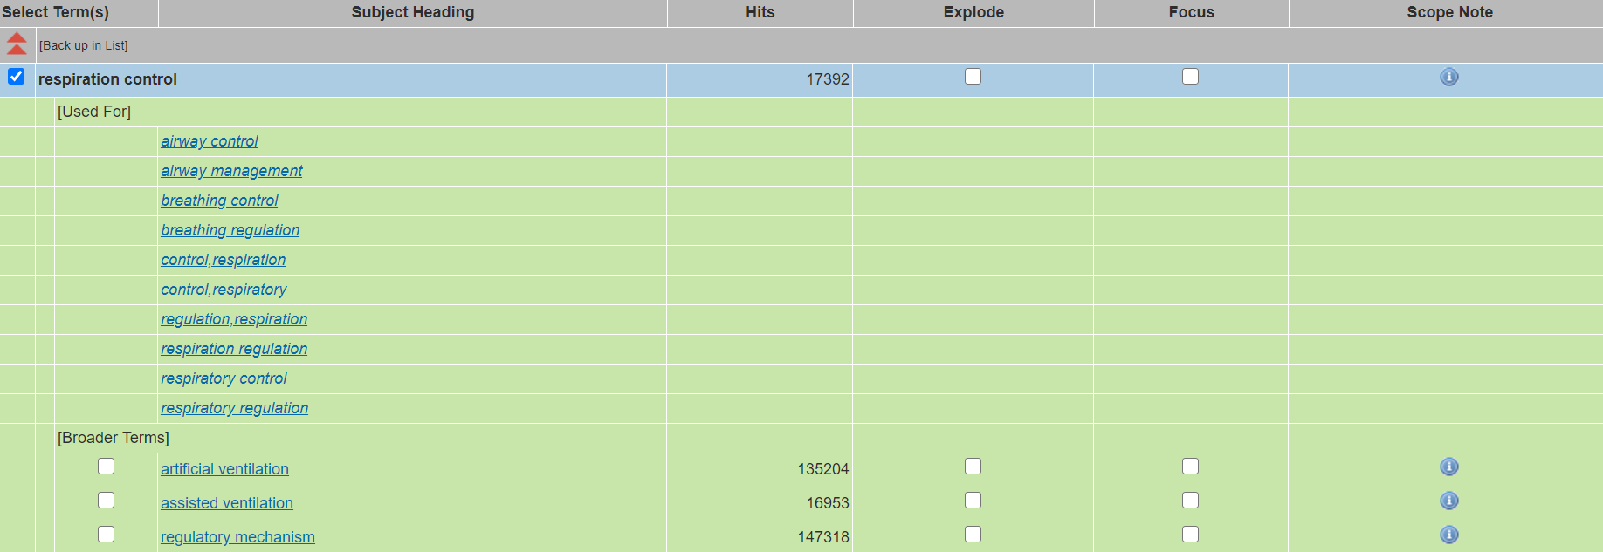Select the regulatory mechanism term checkbox
1603x552 pixels.
point(107,535)
